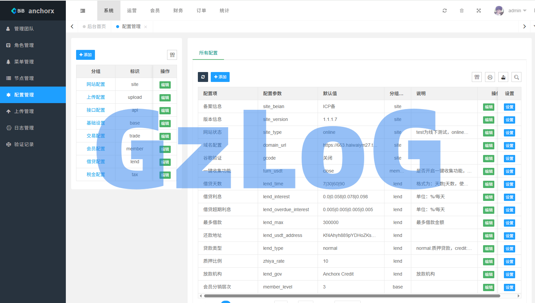Reload the config table with dark refresh button

click(203, 77)
